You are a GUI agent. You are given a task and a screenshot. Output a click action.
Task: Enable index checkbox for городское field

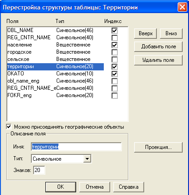tap(115, 52)
